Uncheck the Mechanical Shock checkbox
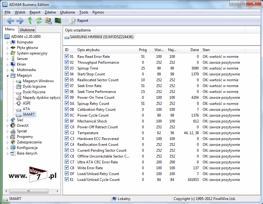The height and width of the screenshot is (204, 263). (x=67, y=121)
